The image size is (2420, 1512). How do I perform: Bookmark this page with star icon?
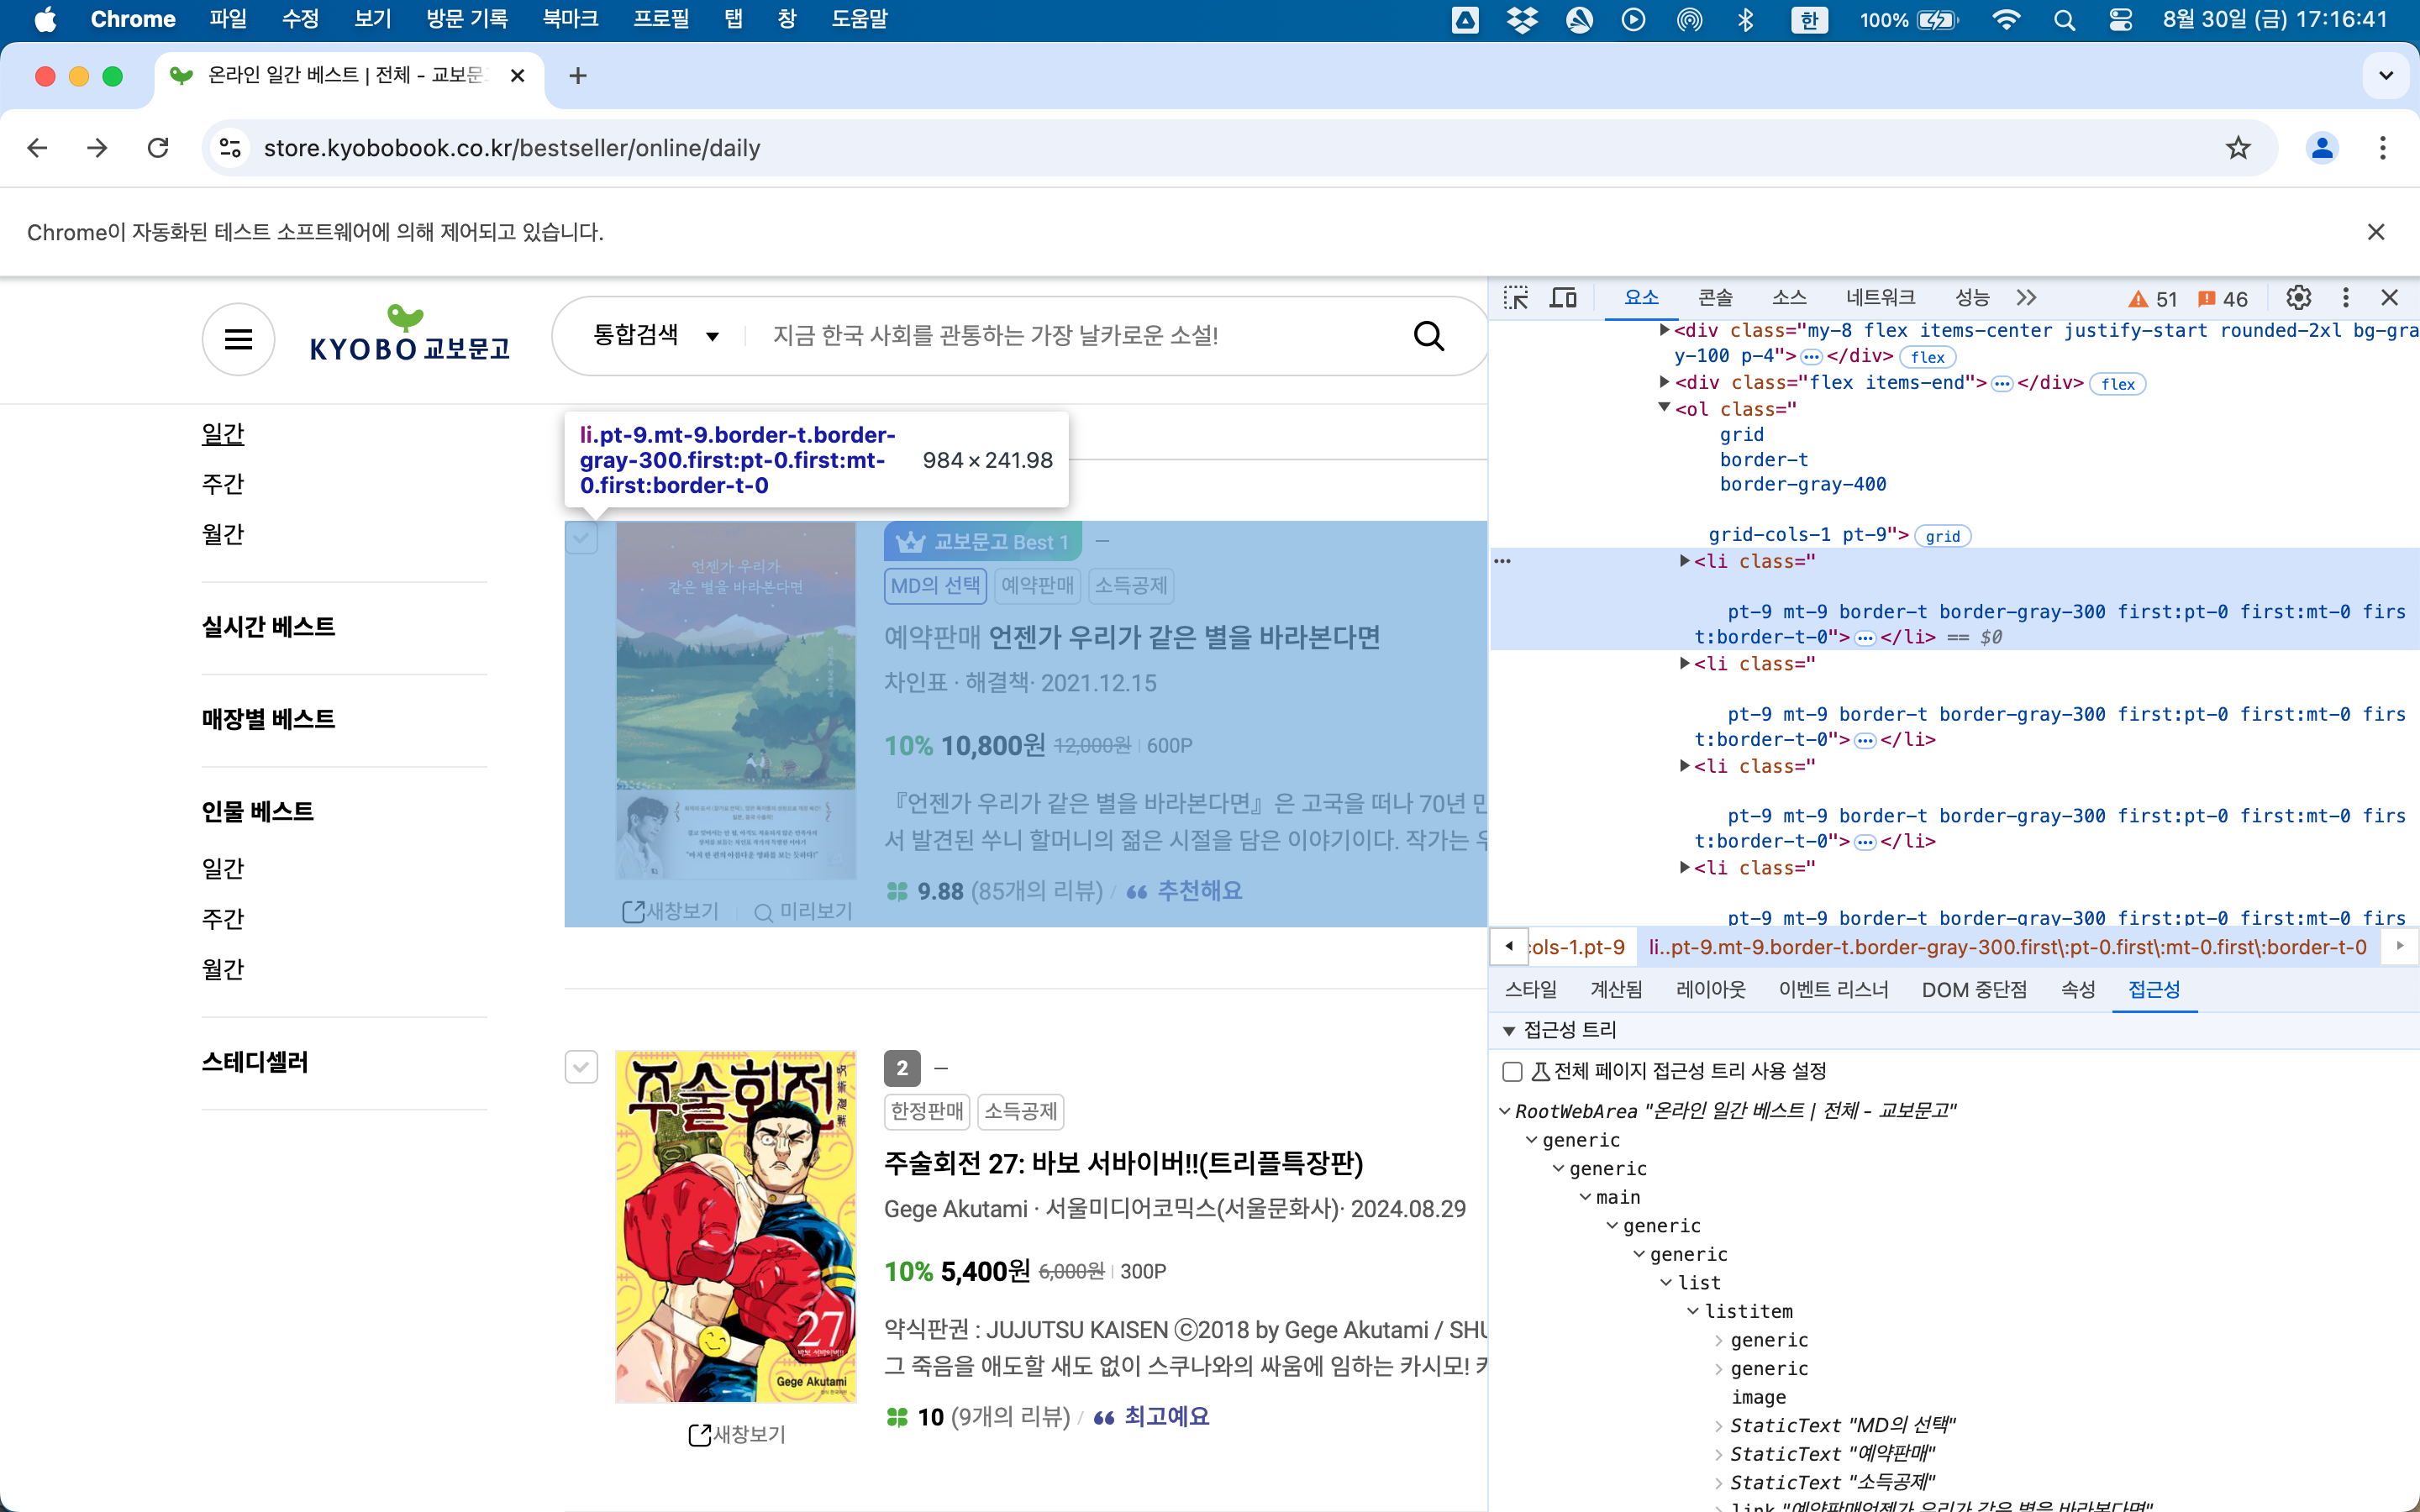pyautogui.click(x=2238, y=148)
